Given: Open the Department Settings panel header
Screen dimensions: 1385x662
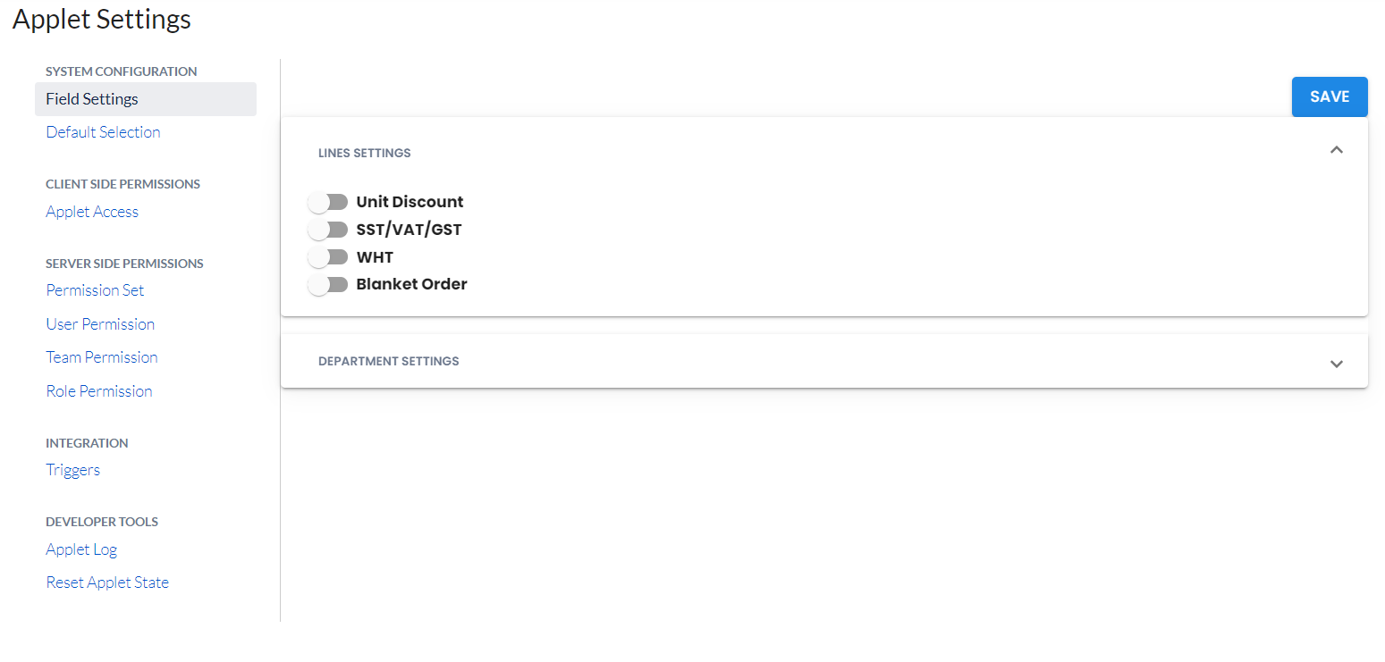Looking at the screenshot, I should click(x=389, y=361).
